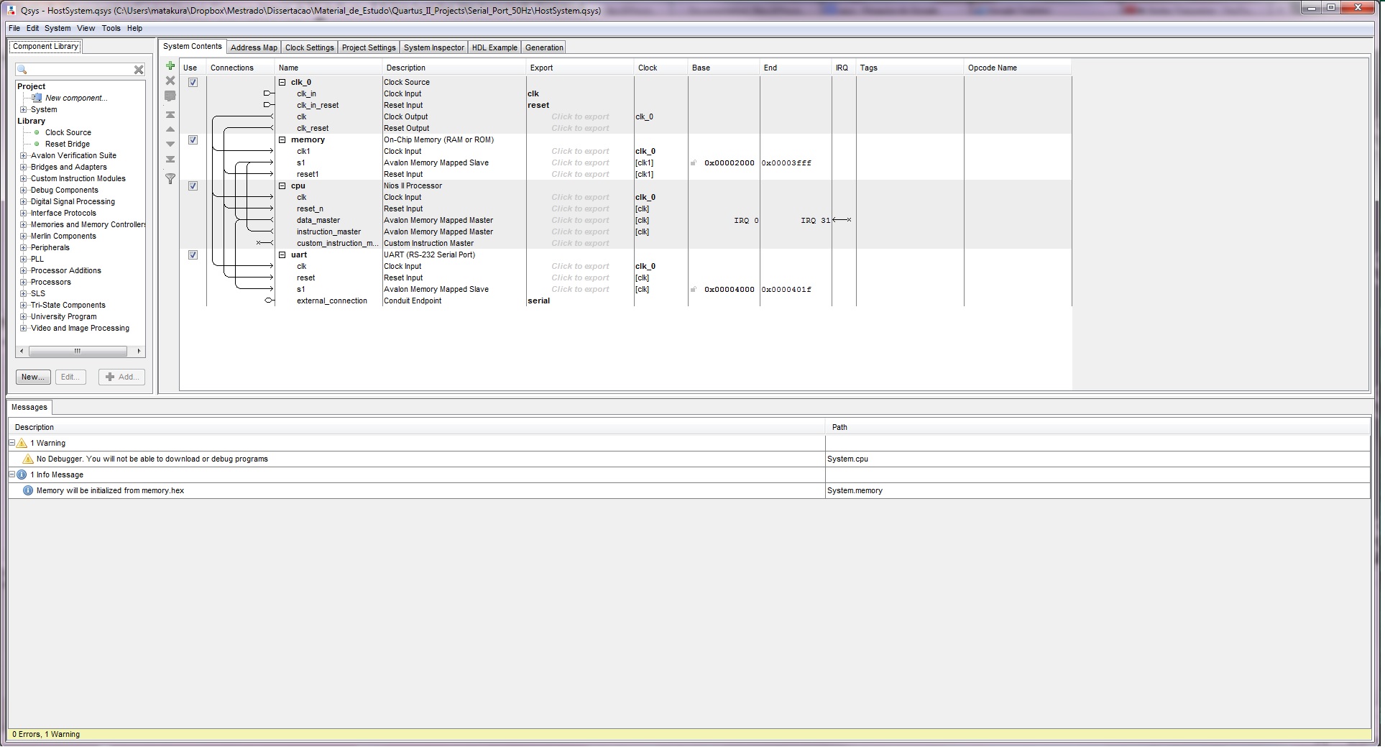This screenshot has width=1385, height=752.
Task: Open the filter funnel icon
Action: 170,178
